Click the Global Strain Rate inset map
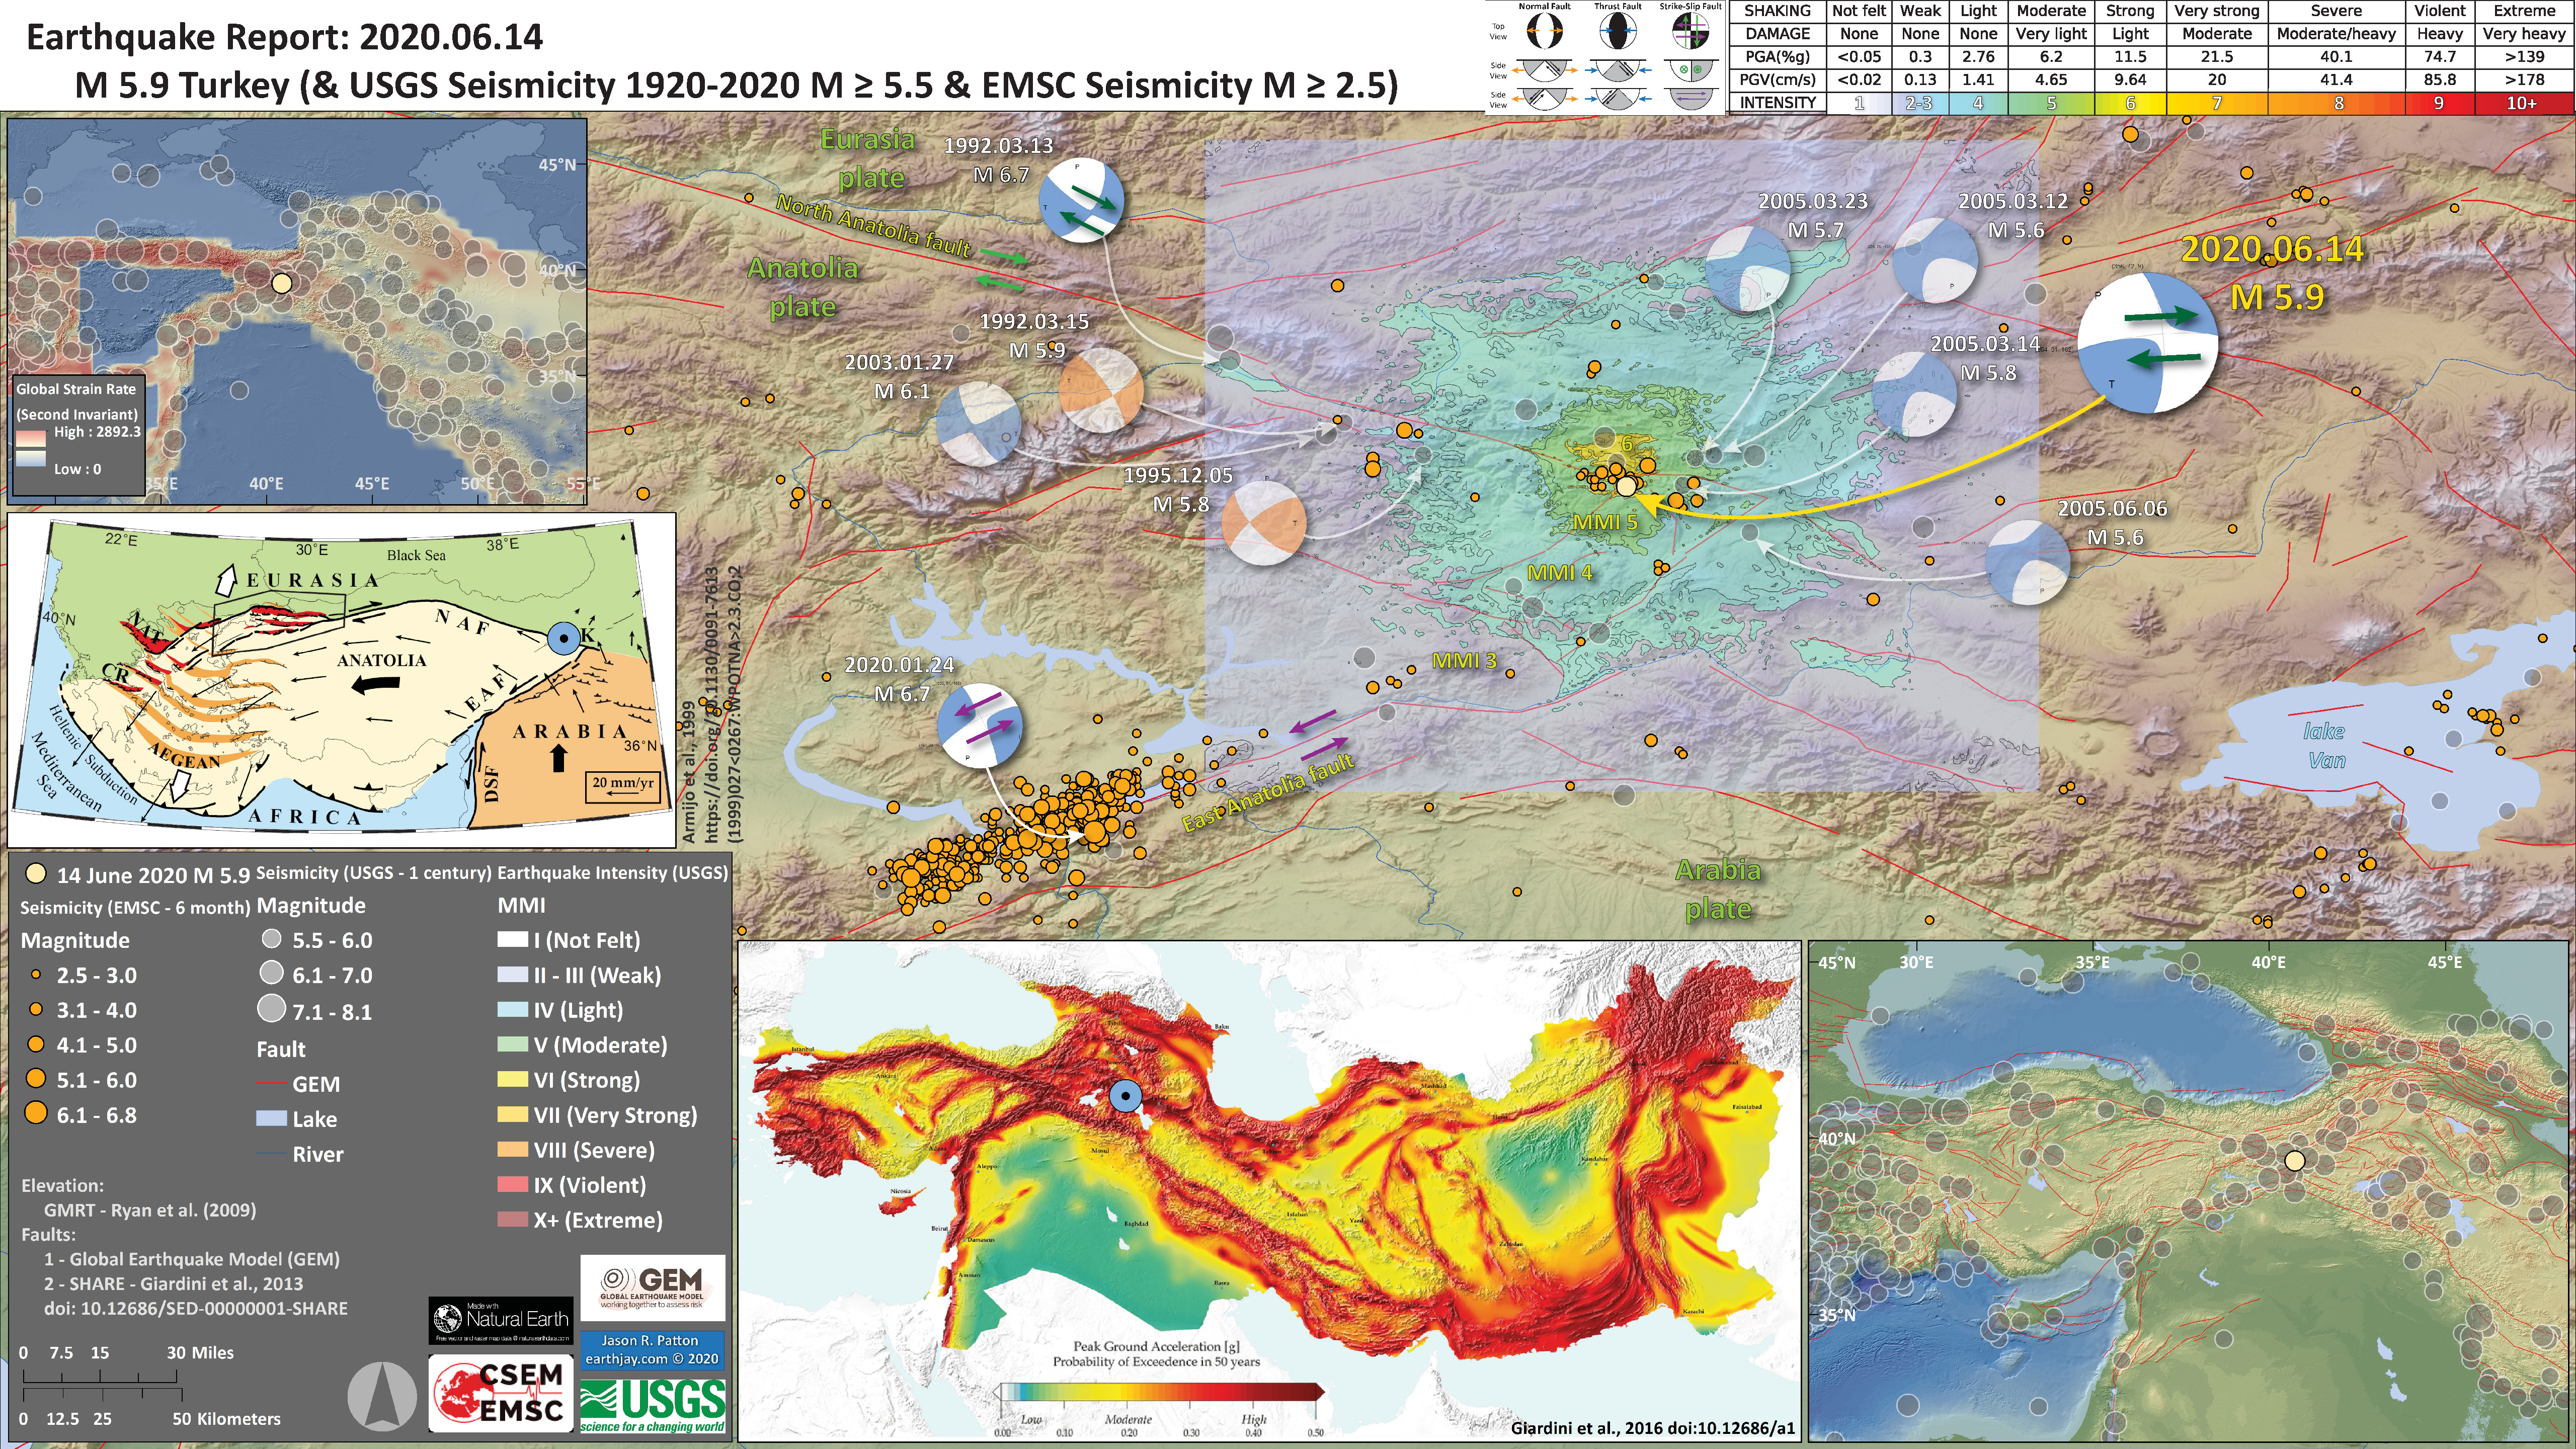The width and height of the screenshot is (2576, 1449). tap(297, 310)
